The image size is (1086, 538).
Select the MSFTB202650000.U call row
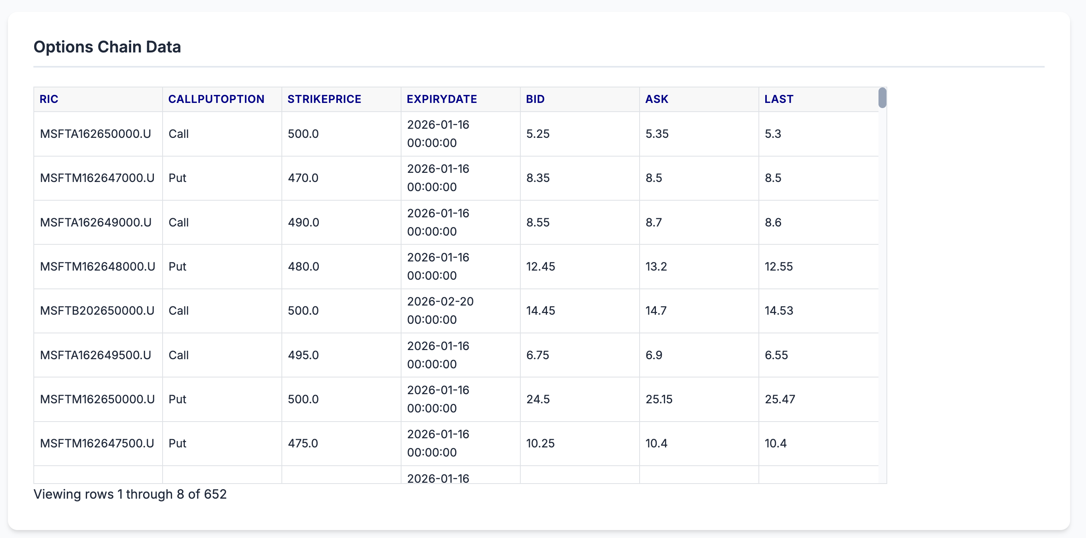97,310
